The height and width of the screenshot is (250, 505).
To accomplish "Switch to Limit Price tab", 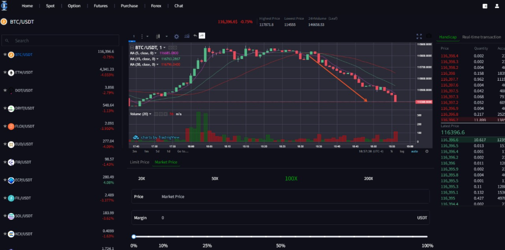I will tap(140, 162).
